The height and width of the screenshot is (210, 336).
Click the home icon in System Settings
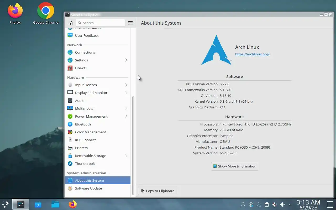(70, 23)
